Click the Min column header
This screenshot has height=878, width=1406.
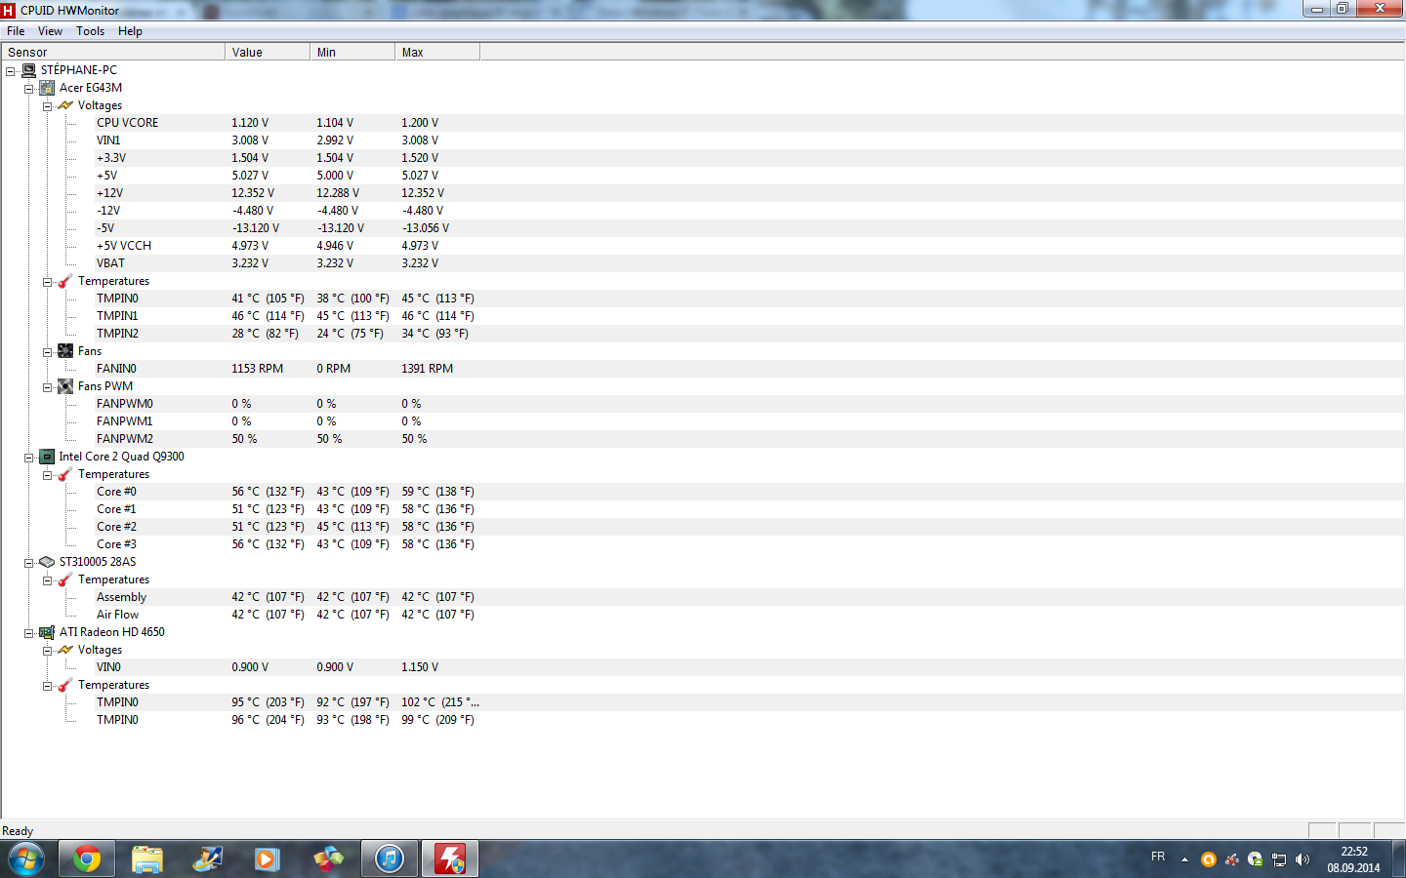pos(352,53)
